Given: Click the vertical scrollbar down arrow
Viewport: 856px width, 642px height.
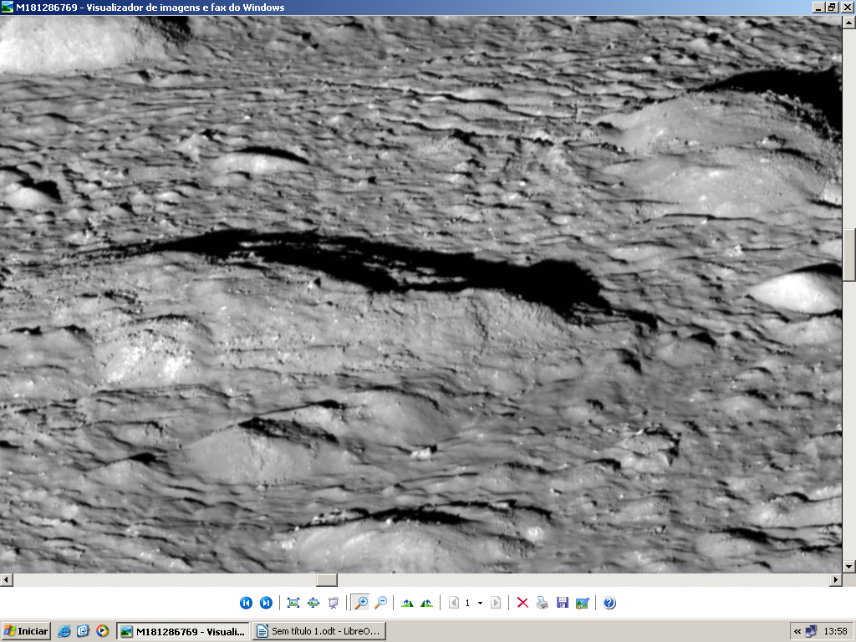Looking at the screenshot, I should click(849, 566).
